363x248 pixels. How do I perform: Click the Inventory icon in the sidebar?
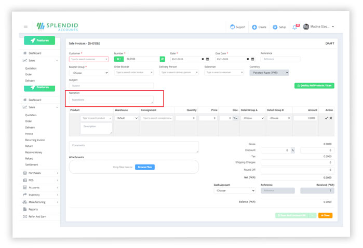25,195
